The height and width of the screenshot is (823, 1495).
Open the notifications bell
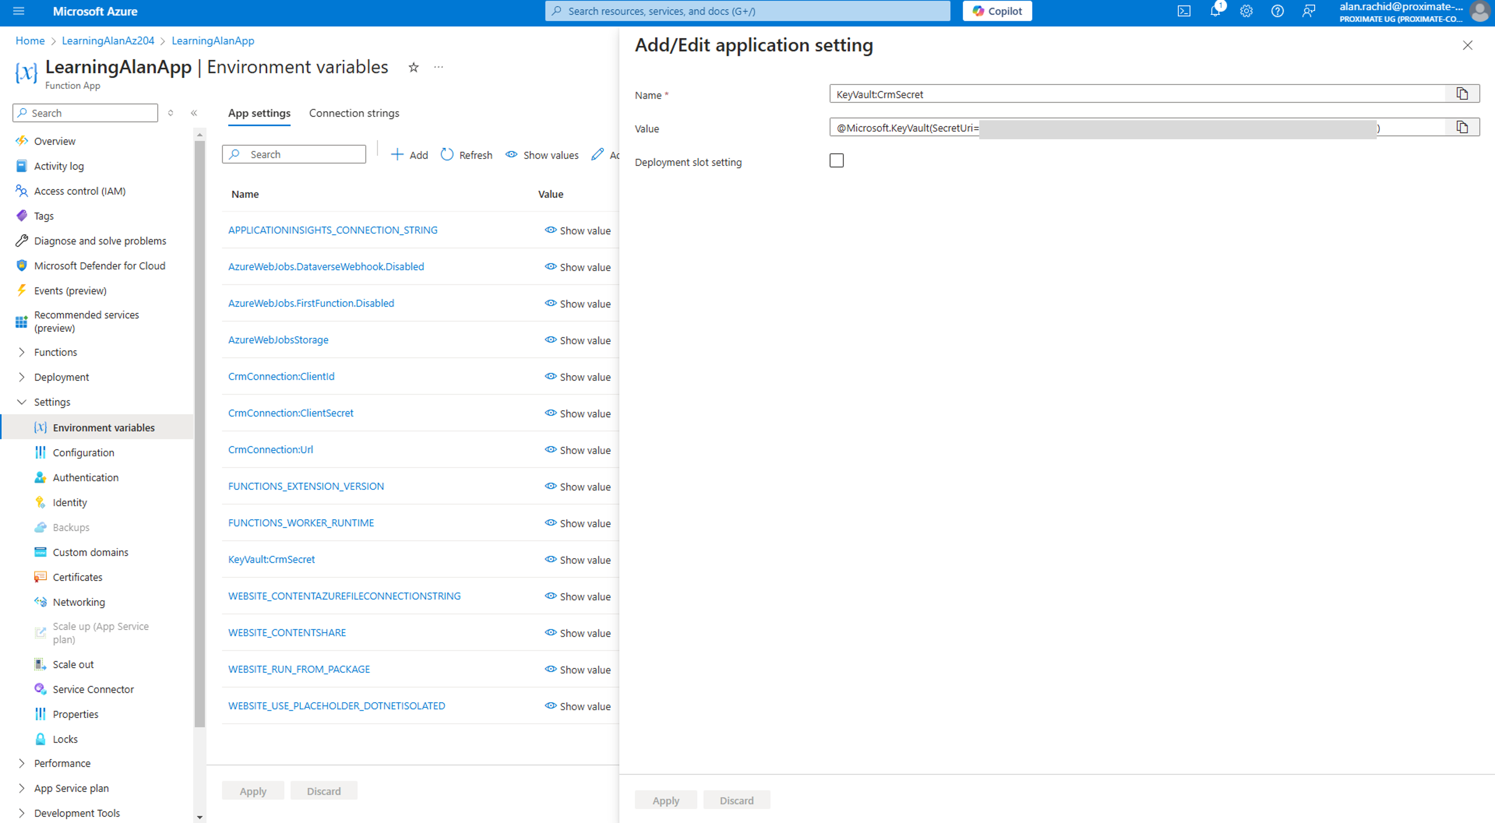[x=1215, y=11]
